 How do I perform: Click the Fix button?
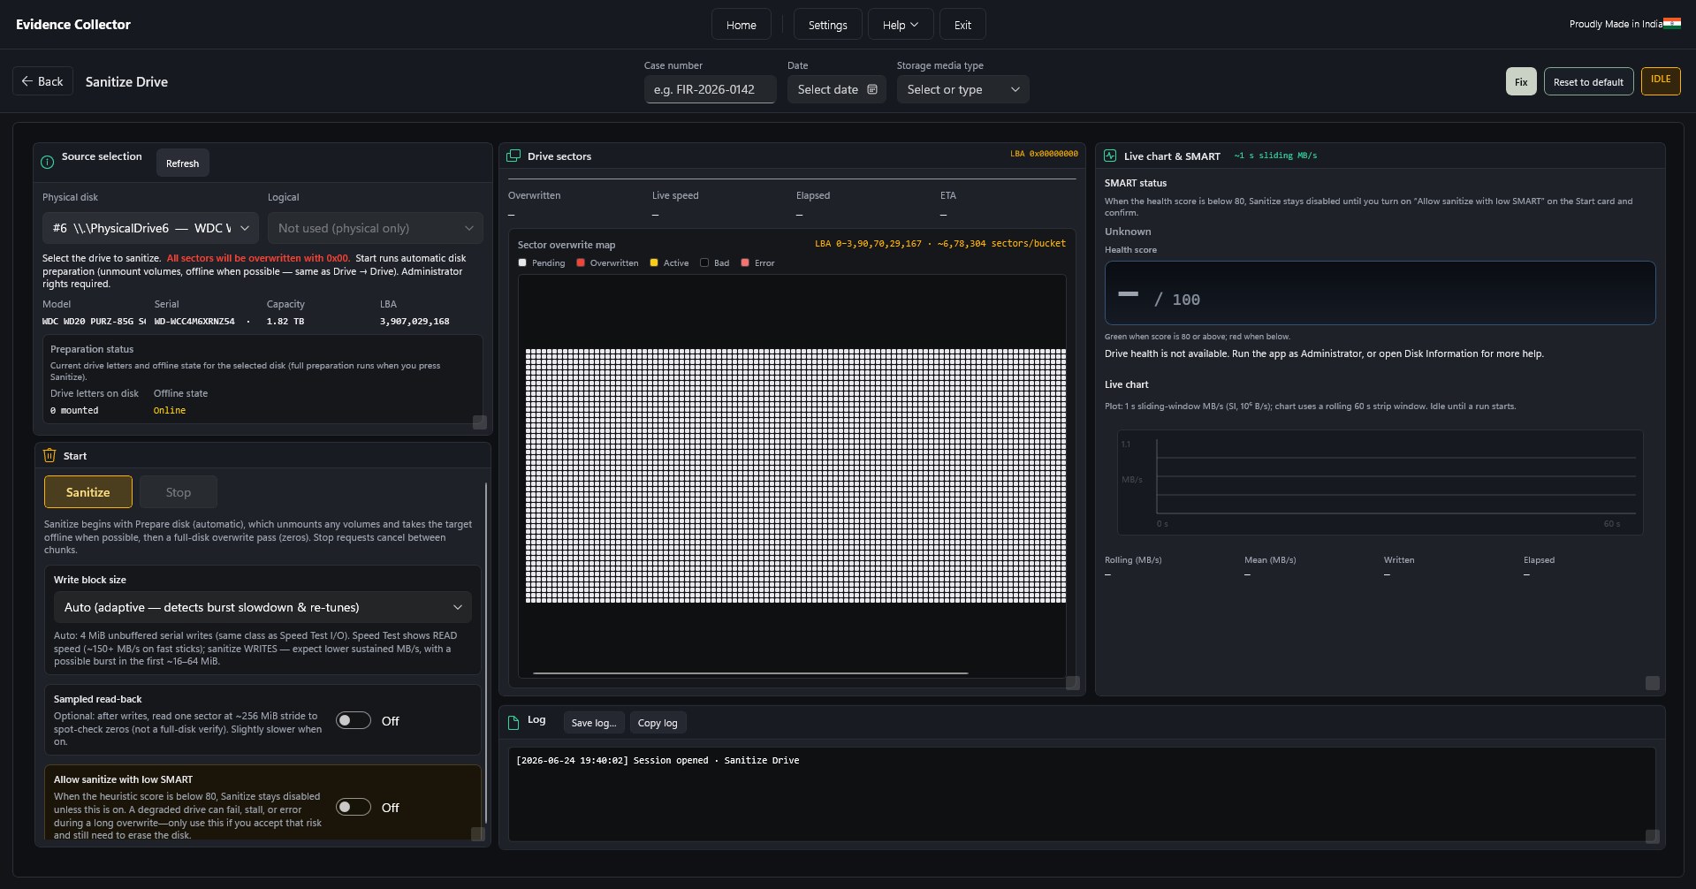pos(1521,81)
